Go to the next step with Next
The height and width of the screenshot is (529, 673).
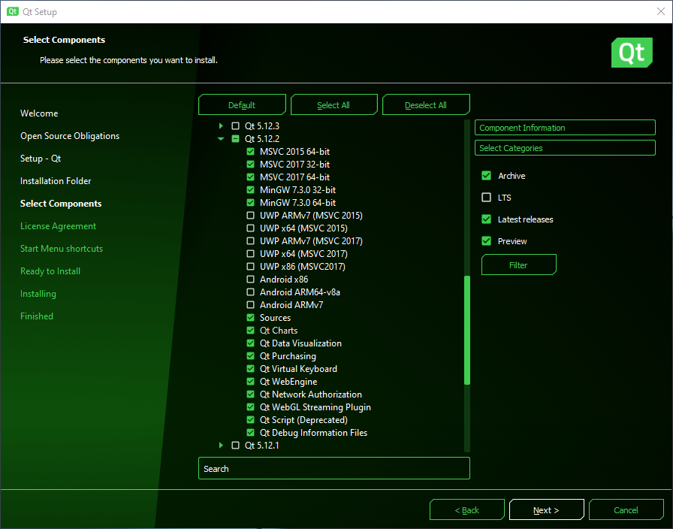click(x=546, y=510)
